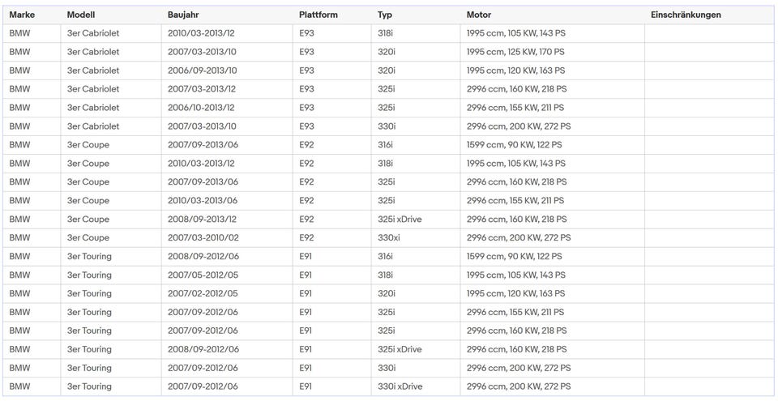Select the 2007/03-2010/02 Baujahr cell
Screen dimensions: 778x401
(x=227, y=237)
